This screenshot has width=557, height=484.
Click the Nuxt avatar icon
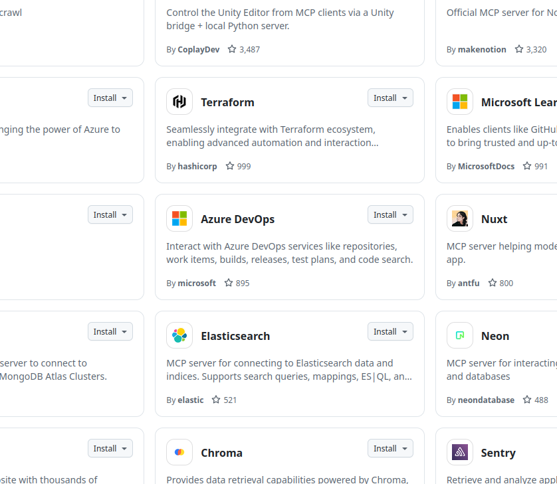tap(460, 218)
